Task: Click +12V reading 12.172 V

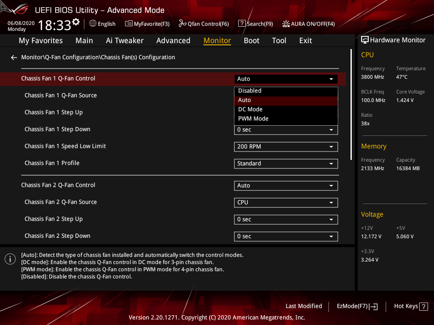Action: coord(371,237)
